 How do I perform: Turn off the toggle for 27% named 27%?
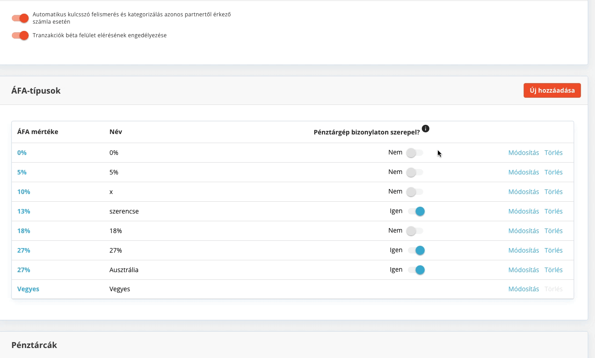416,250
